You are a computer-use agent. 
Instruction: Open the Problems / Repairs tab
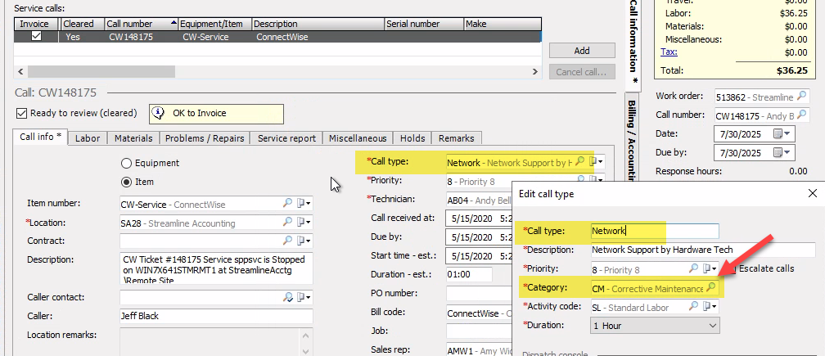[x=205, y=138]
